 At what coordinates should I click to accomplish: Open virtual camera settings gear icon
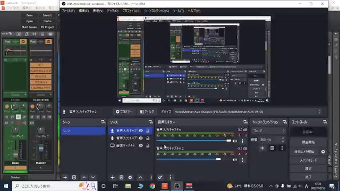[x=323, y=152]
